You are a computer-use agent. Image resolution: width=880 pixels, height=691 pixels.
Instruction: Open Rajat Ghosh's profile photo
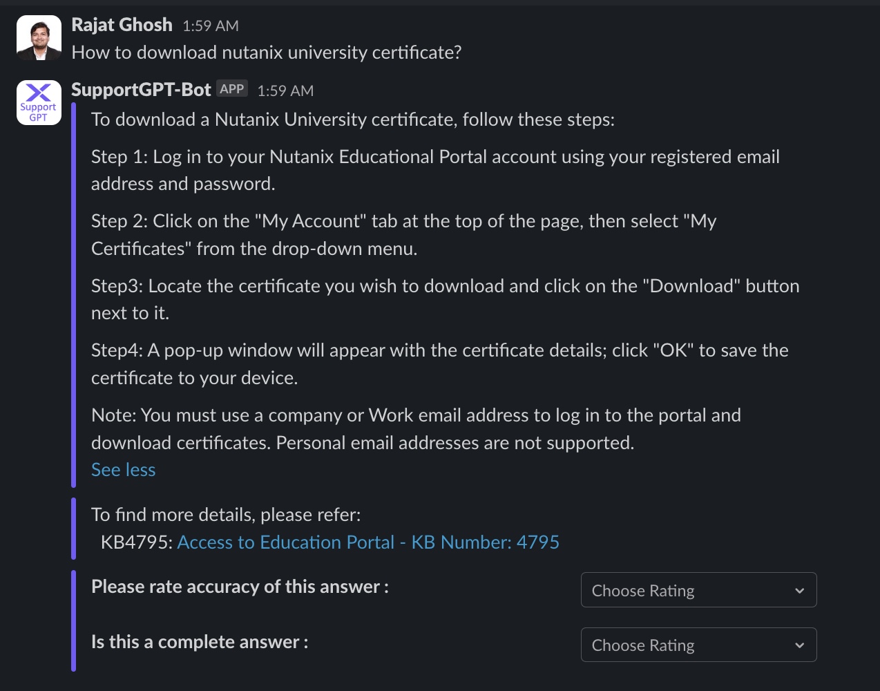point(39,38)
